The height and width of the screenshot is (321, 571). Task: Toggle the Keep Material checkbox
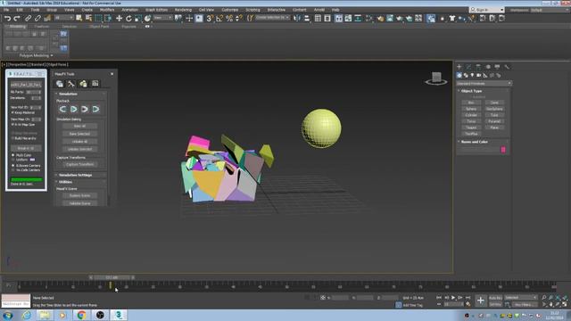click(12, 113)
